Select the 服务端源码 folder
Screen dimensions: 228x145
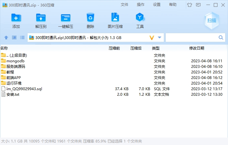tap(15, 66)
